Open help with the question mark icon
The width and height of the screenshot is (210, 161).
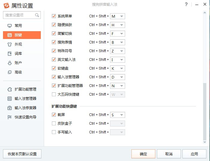[186, 4]
